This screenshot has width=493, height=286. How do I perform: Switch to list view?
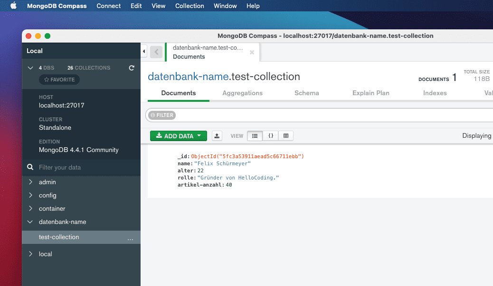click(255, 136)
